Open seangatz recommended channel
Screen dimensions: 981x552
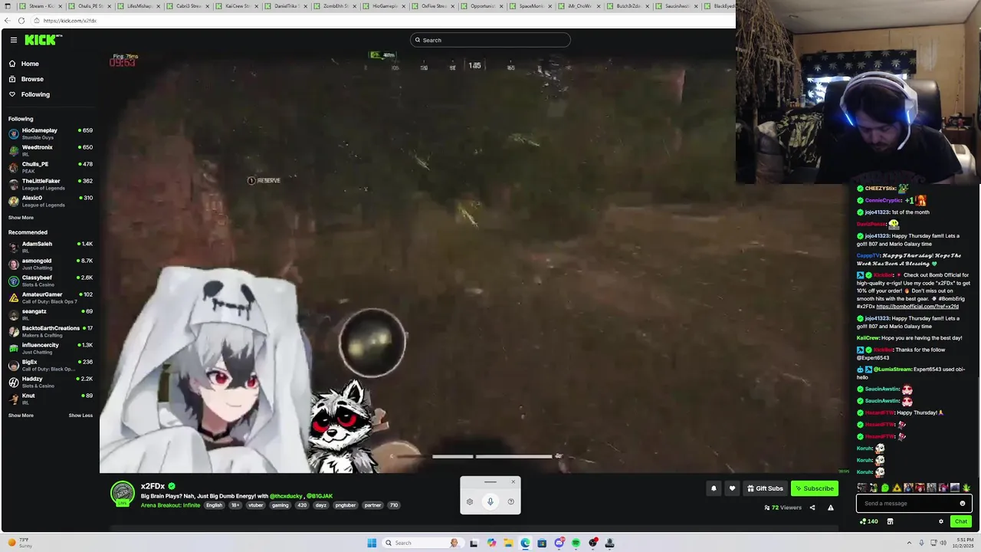50,314
